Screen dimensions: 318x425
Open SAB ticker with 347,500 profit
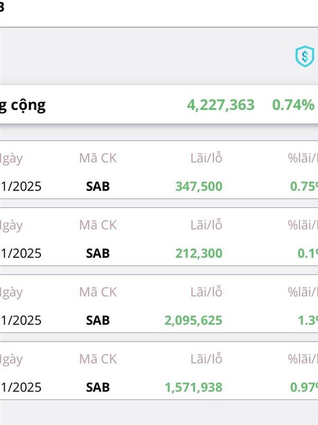point(98,186)
